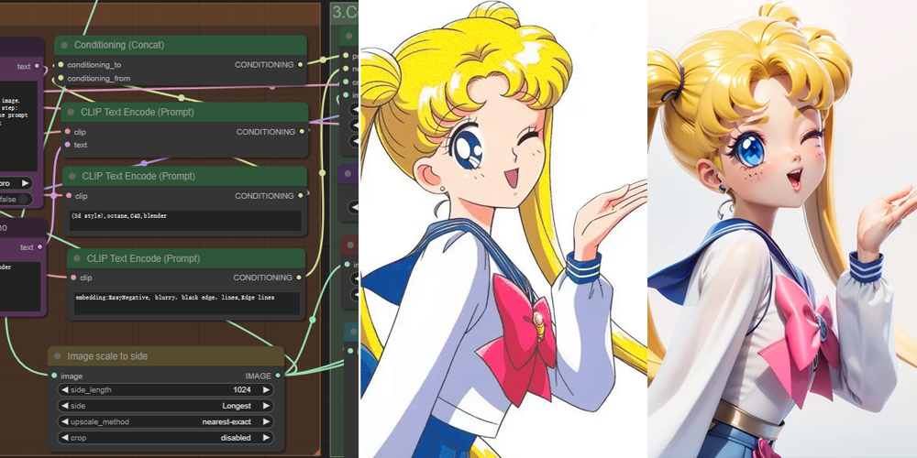The image size is (917, 458).
Task: Click the 3D rendered Sailor Moon image
Action: pos(782,229)
